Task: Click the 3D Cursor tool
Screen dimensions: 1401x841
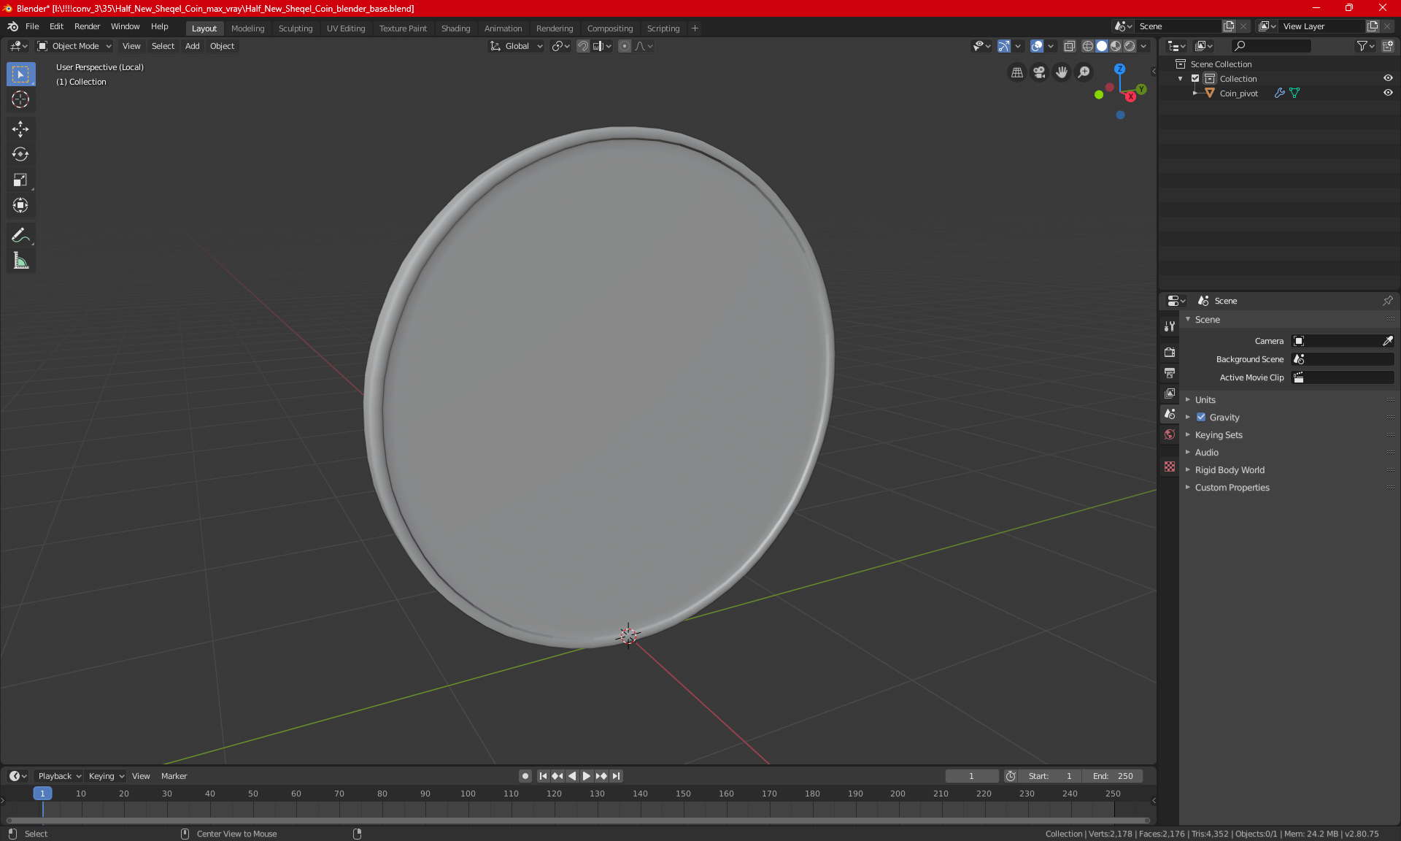Action: 20,99
